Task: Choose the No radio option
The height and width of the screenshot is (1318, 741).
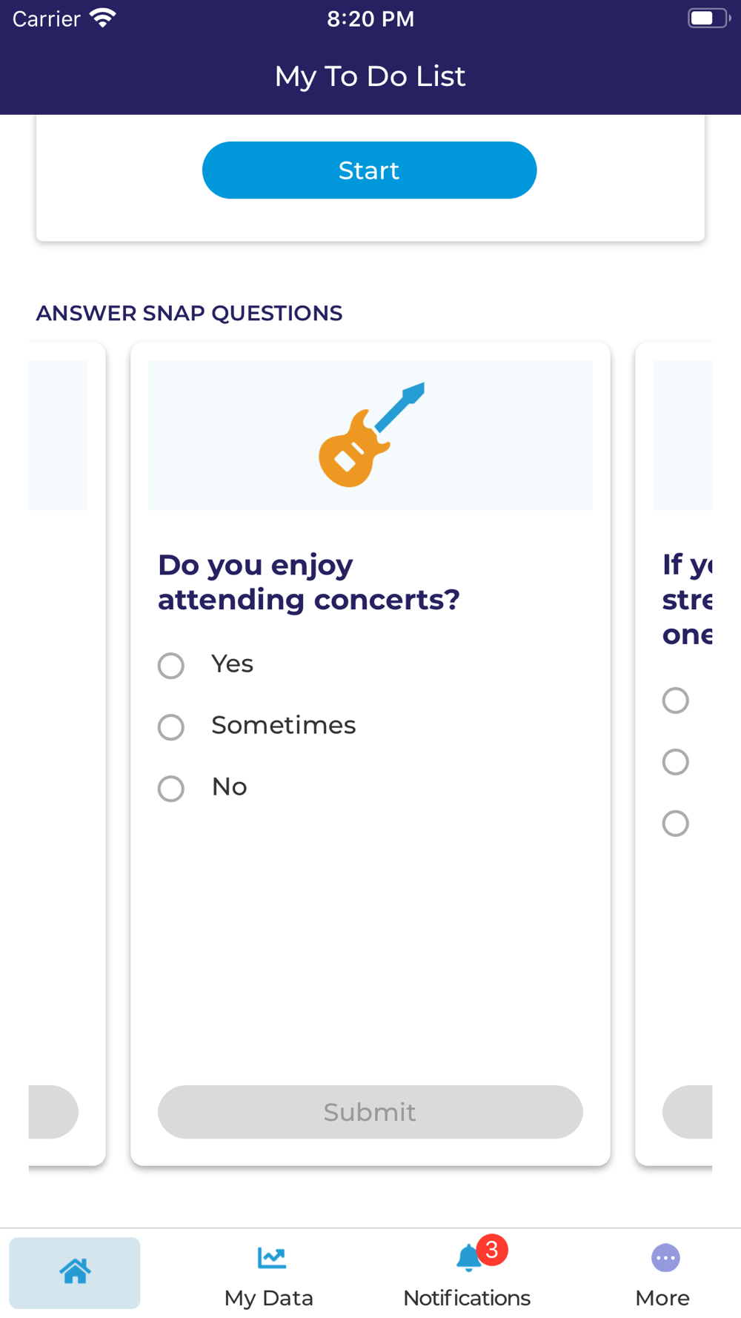Action: 171,788
